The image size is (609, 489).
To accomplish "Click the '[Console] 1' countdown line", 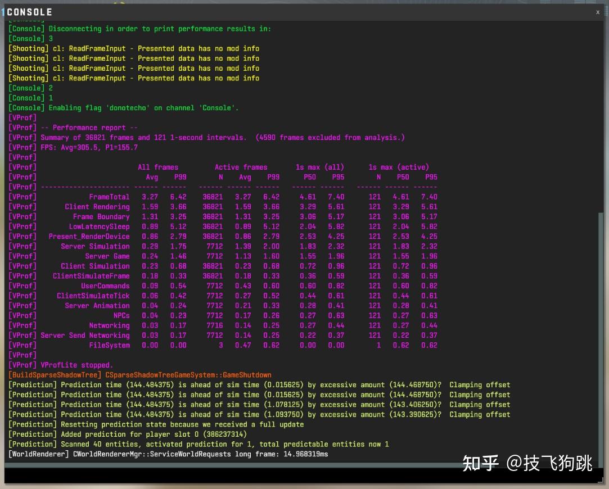I will tap(31, 98).
